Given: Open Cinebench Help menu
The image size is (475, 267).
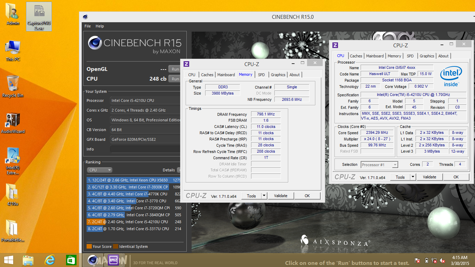Looking at the screenshot, I should (100, 26).
